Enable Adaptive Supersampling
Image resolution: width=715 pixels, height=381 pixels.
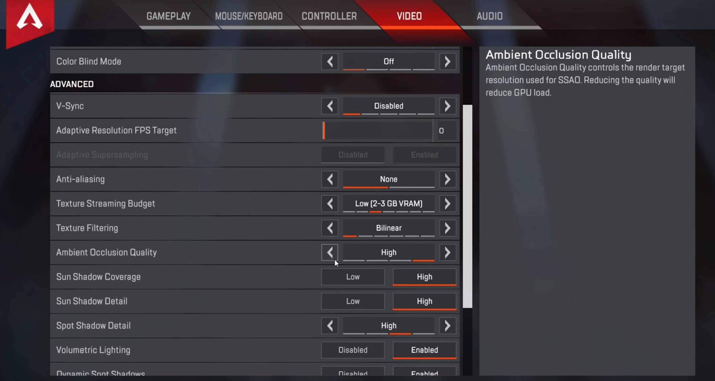tap(424, 155)
